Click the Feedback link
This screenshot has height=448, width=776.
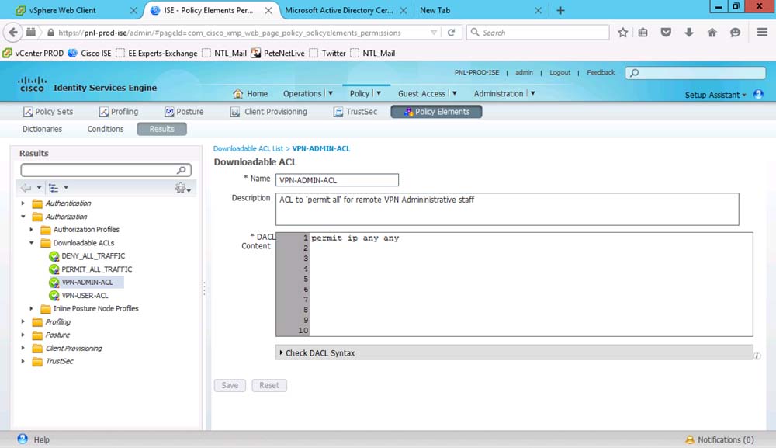coord(601,72)
